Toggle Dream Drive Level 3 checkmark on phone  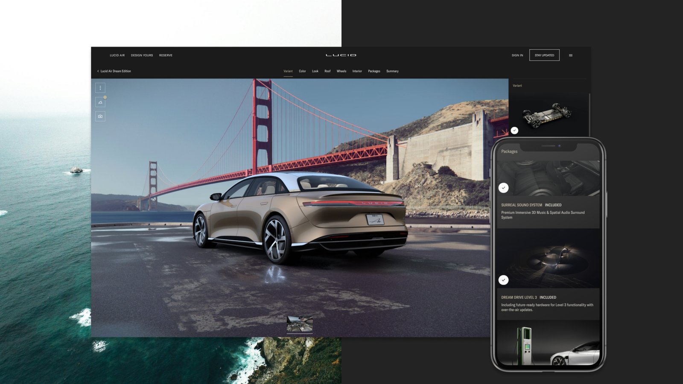point(504,280)
